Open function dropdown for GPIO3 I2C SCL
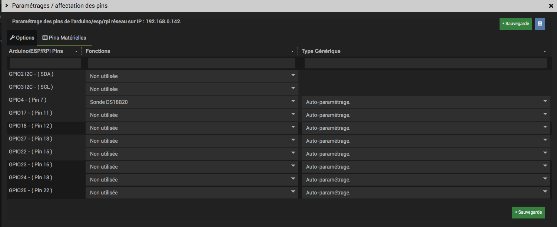 (x=192, y=89)
